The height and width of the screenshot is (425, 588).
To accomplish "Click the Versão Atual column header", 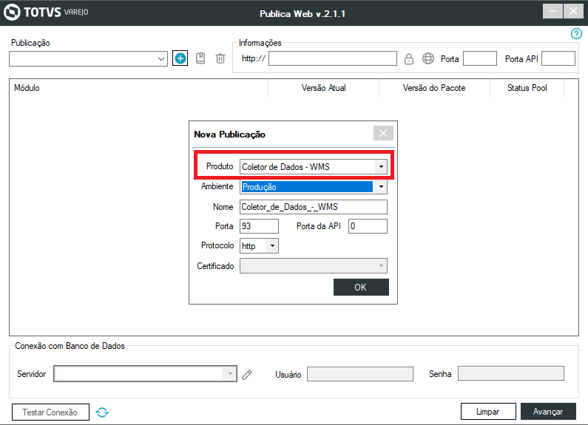I will (x=324, y=88).
